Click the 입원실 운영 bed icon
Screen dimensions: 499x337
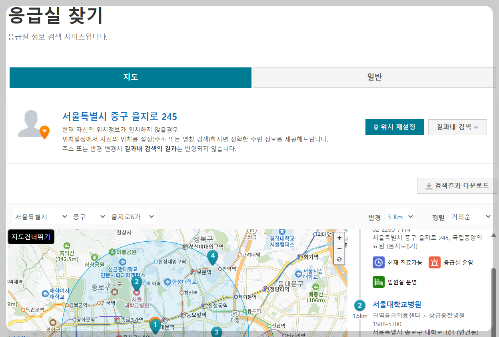[378, 282]
